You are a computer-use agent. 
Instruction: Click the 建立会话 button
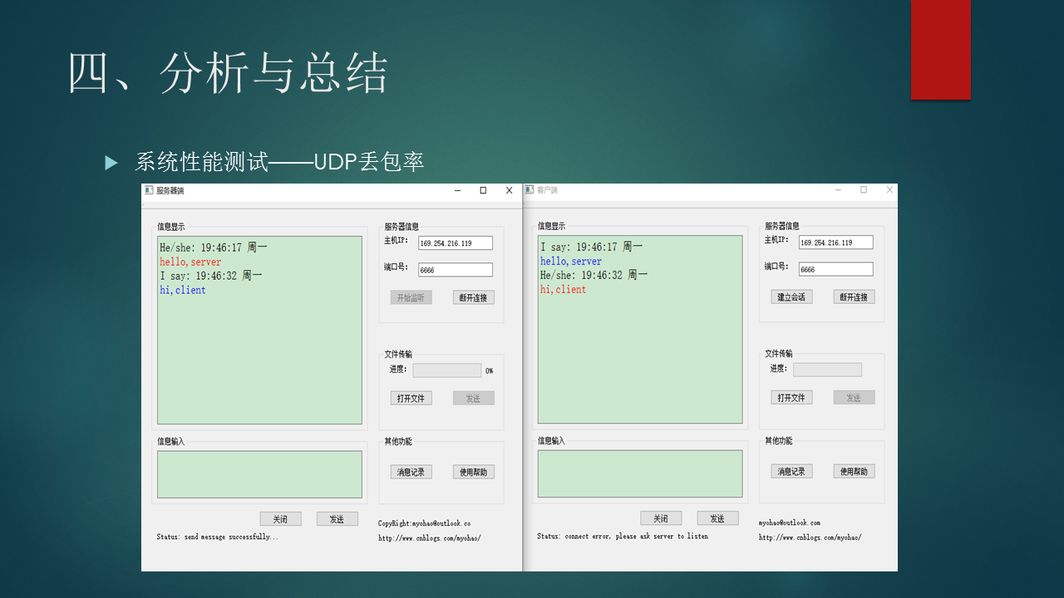tap(791, 297)
